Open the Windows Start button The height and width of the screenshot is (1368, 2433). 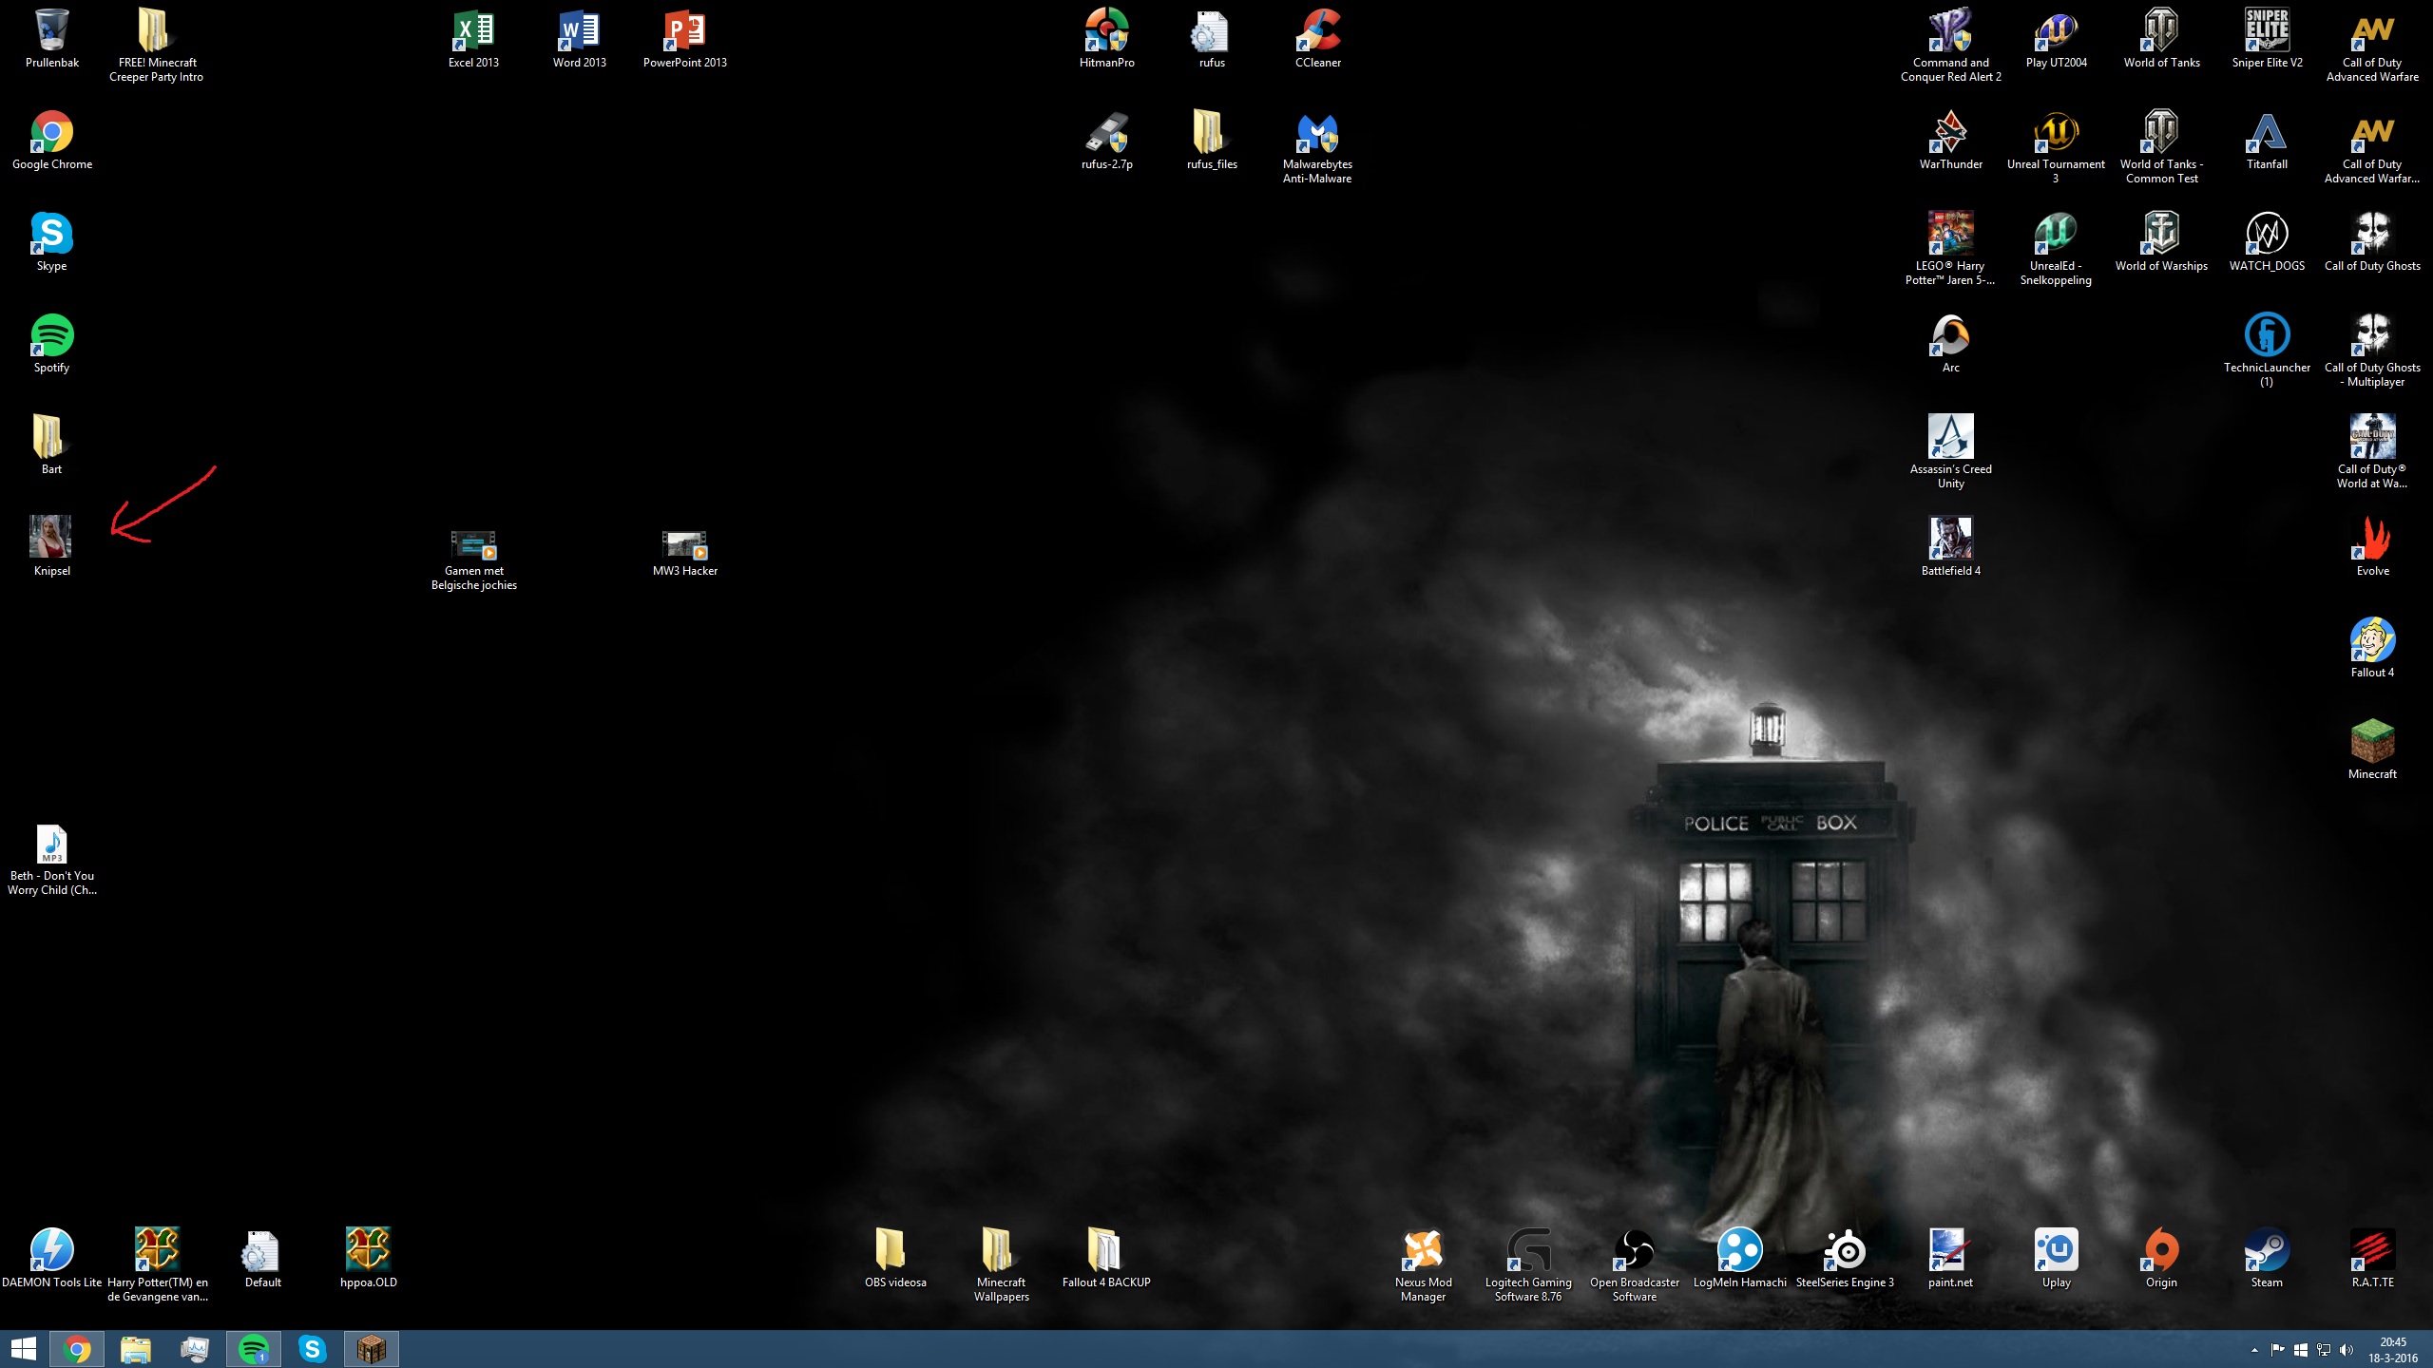coord(24,1349)
